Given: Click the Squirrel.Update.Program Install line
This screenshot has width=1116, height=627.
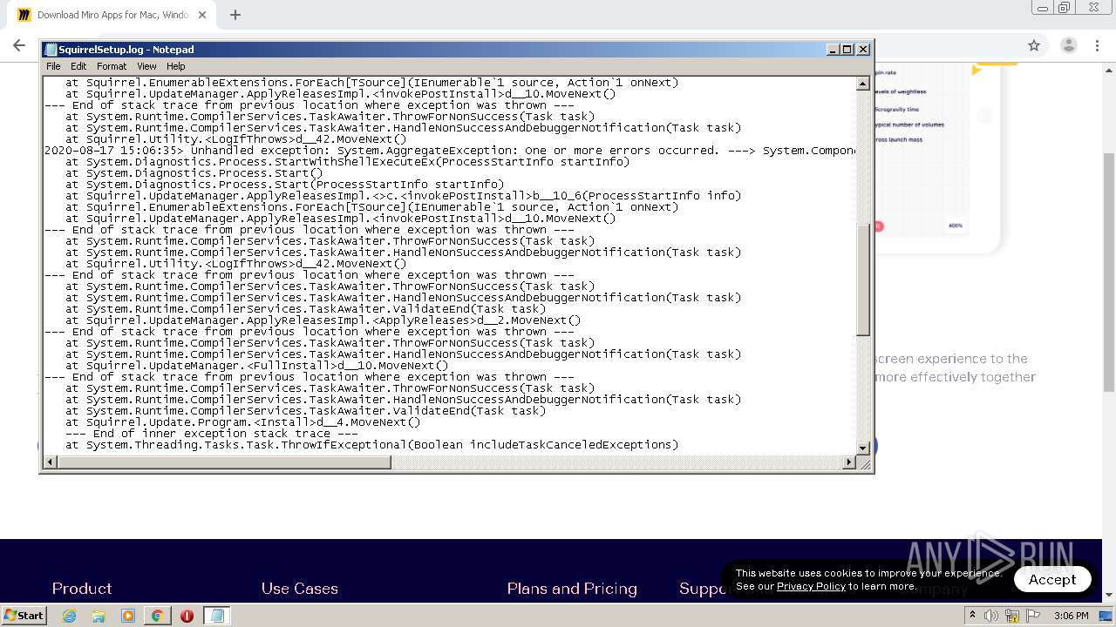Looking at the screenshot, I should (243, 422).
